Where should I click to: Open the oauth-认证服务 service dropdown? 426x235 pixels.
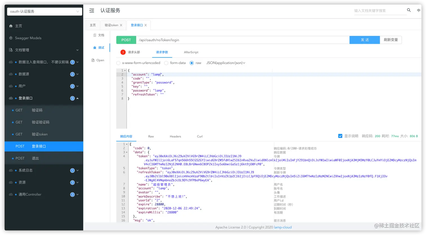click(x=45, y=11)
